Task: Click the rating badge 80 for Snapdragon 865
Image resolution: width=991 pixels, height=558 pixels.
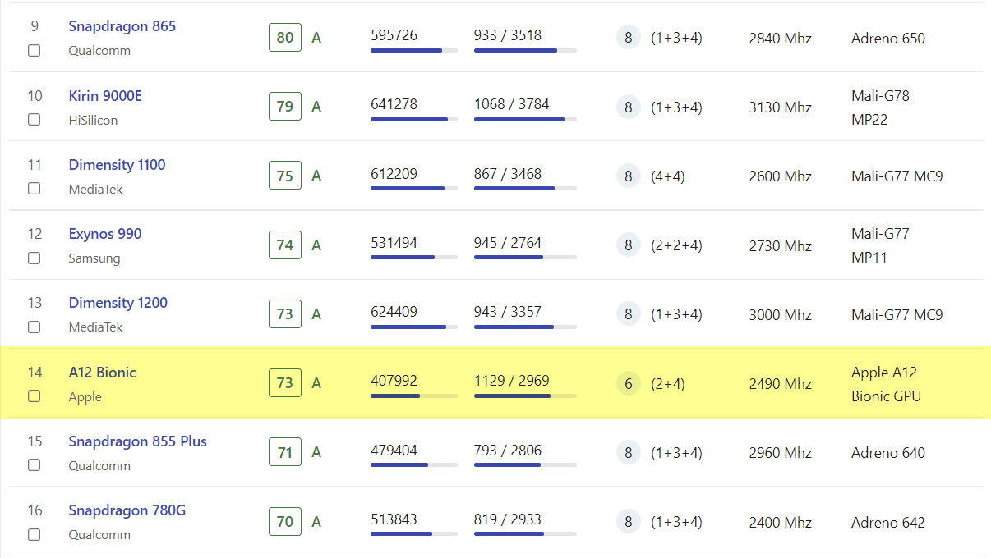Action: pos(285,38)
